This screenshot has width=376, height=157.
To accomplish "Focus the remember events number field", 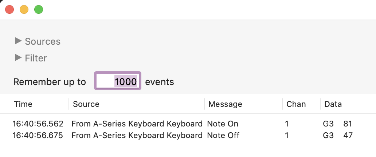I will point(118,82).
